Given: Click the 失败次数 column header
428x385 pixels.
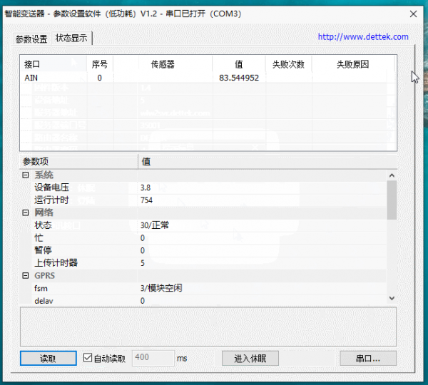Looking at the screenshot, I should pos(288,64).
